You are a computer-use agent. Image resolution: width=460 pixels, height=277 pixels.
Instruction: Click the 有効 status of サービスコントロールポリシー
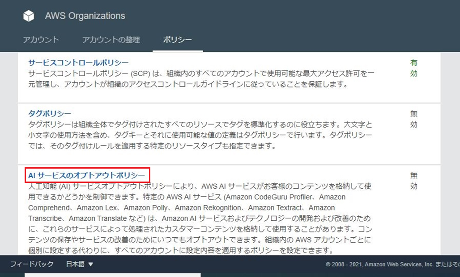[413, 68]
